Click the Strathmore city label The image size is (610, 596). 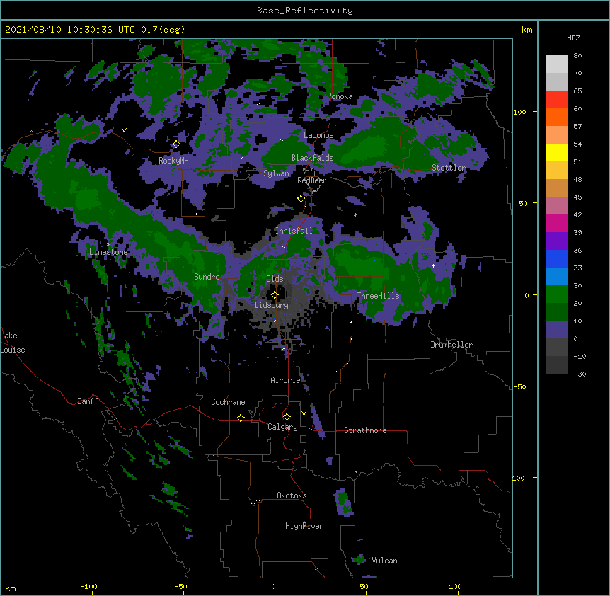tap(365, 430)
